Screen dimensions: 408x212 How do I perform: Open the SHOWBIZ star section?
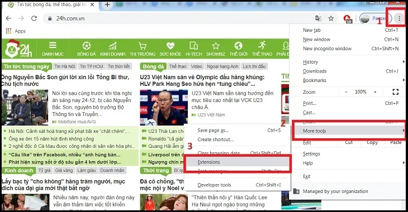pos(216,49)
